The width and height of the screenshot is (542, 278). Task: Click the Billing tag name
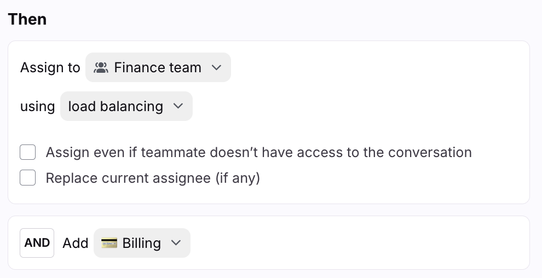point(141,243)
